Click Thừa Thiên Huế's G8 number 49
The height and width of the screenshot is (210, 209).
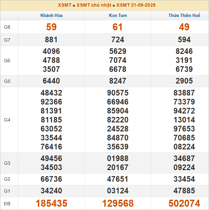coord(184,27)
